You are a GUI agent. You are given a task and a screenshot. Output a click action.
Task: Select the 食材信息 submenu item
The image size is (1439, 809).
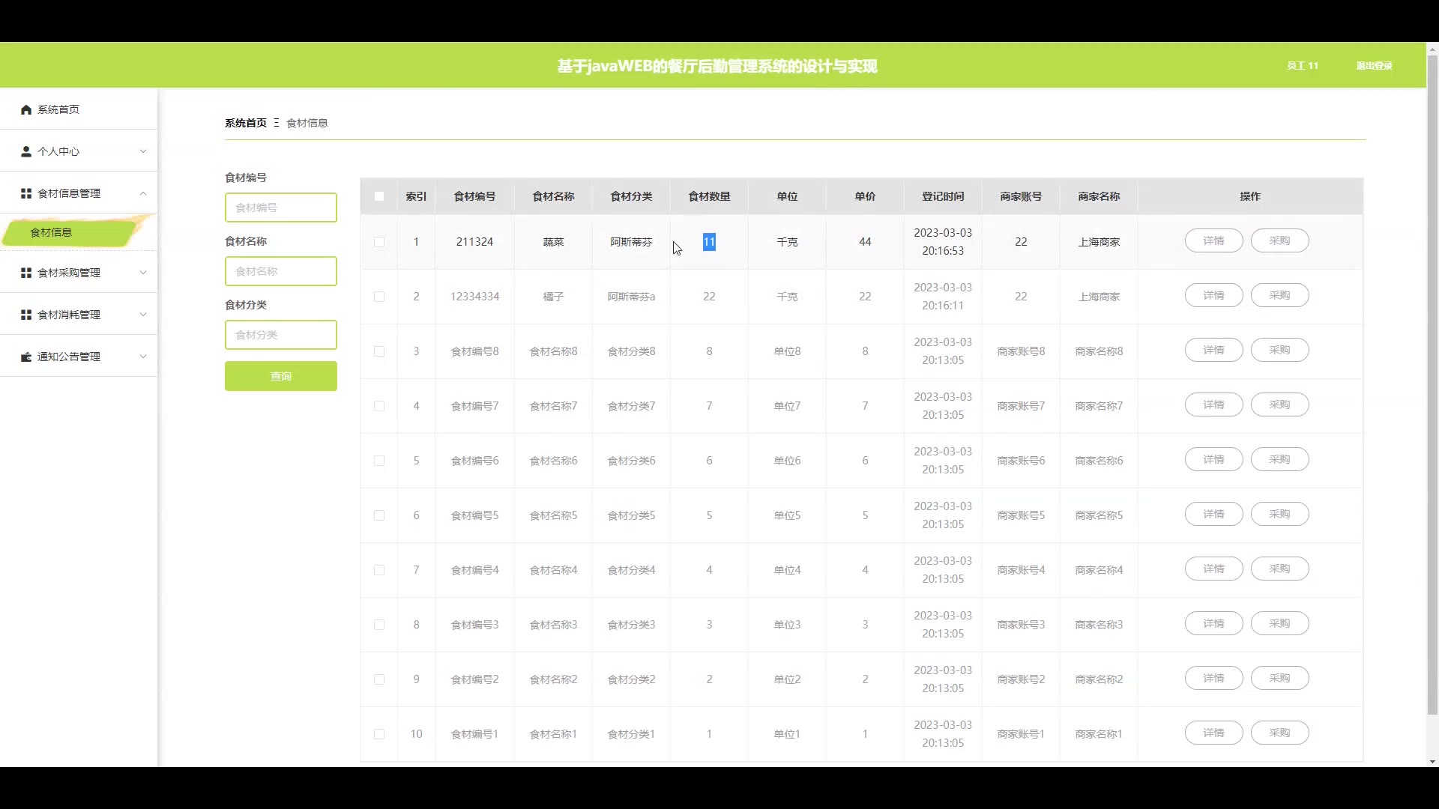[x=51, y=232]
